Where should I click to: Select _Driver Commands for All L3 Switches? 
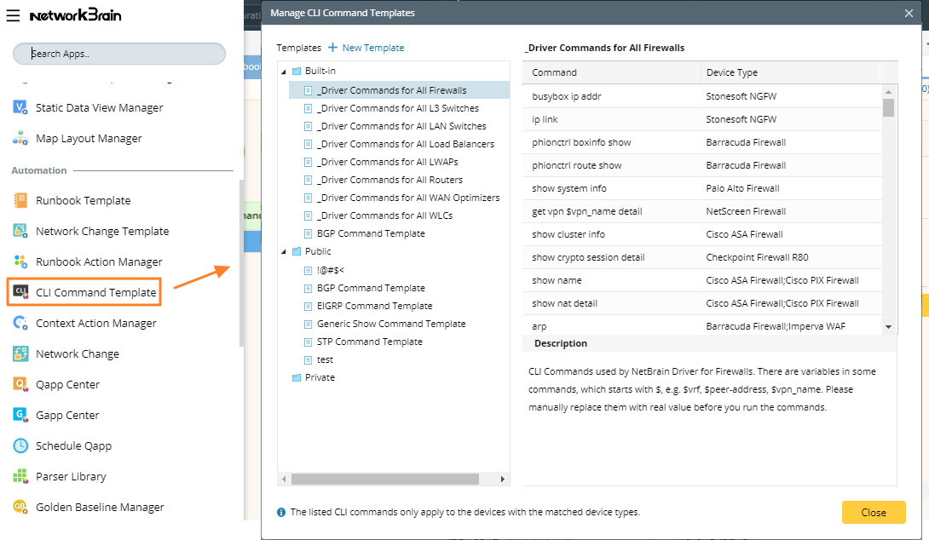[397, 108]
